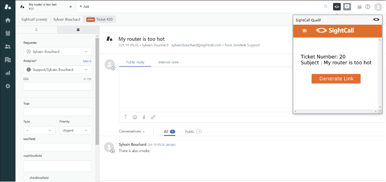Viewport: 386px width, 182px height.
Task: Open the emoji picker icon
Action: (x=135, y=117)
